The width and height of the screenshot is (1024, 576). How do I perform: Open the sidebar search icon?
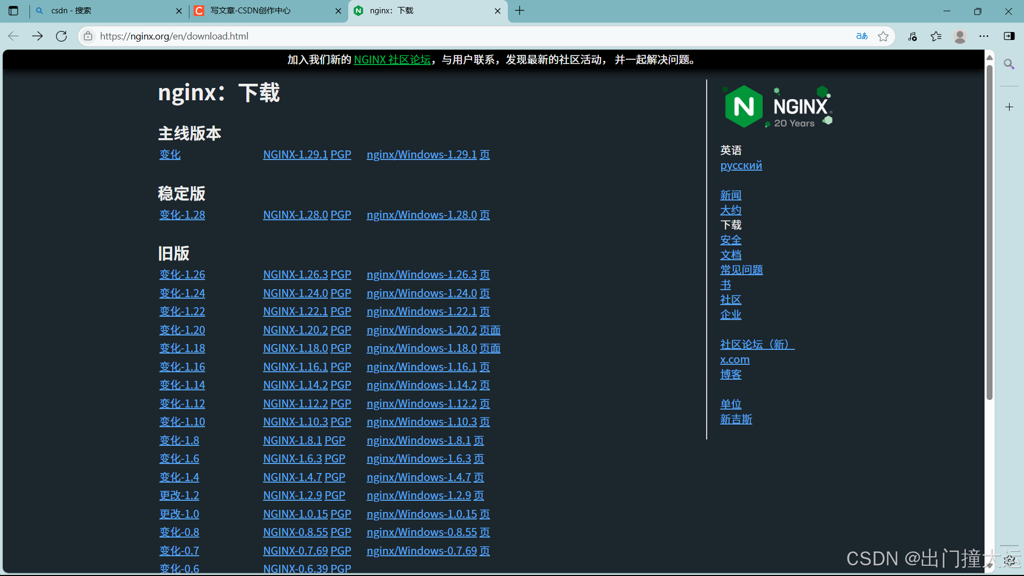(1009, 65)
